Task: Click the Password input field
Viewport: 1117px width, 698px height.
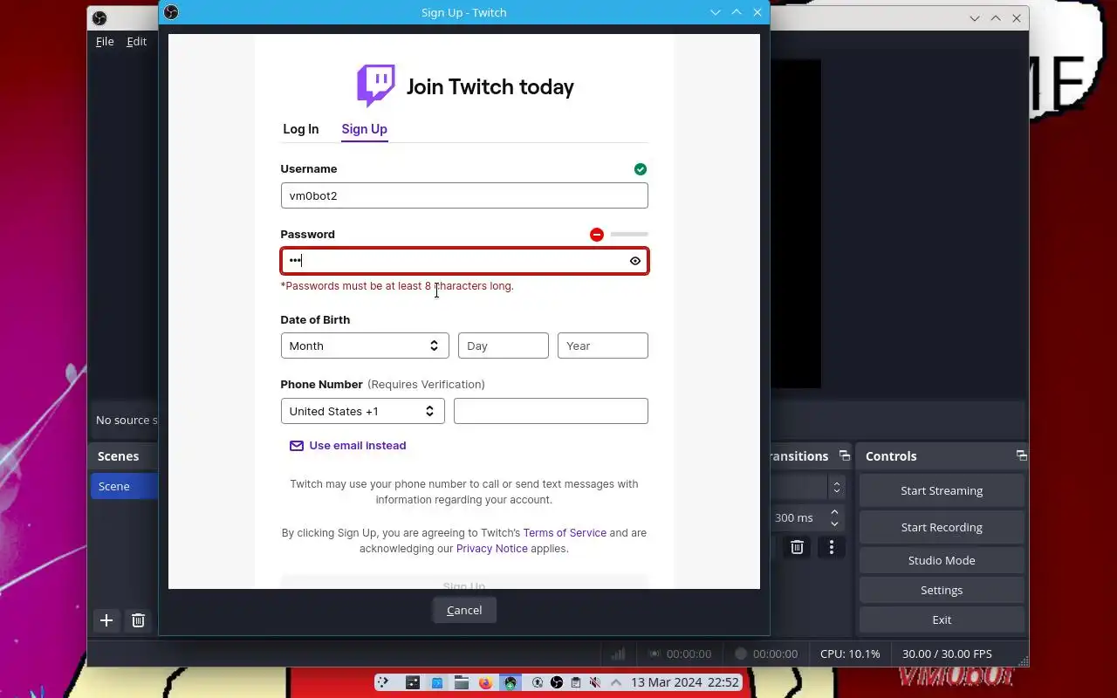Action: click(464, 261)
